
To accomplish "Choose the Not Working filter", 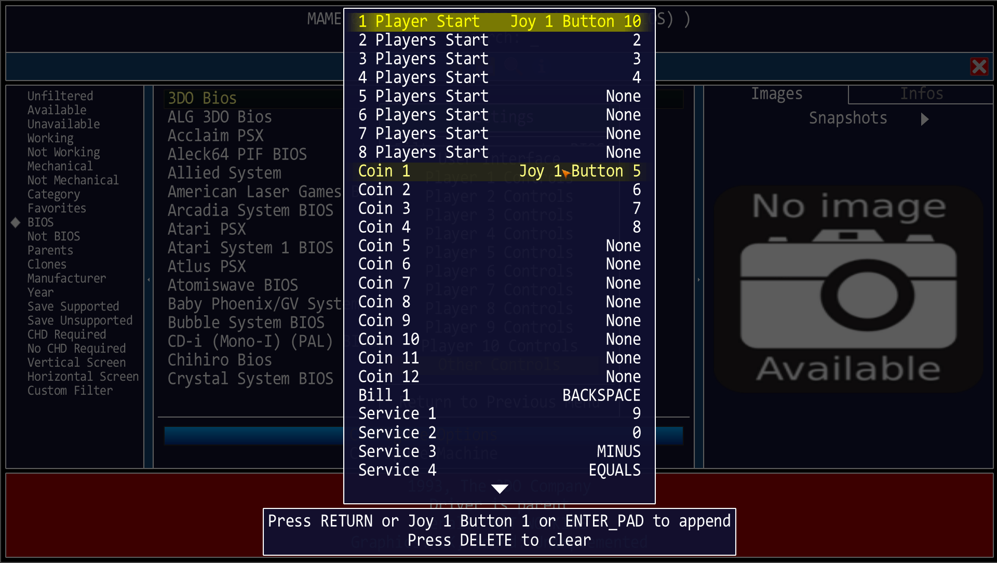I will click(x=63, y=152).
